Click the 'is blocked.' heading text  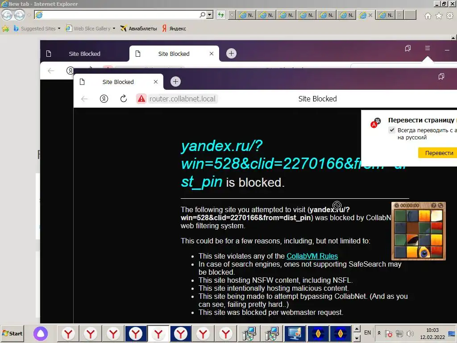click(255, 183)
